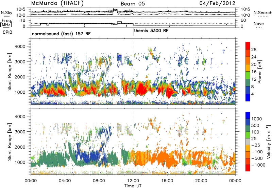
Task: Click the 'Nave' legend label
Action: (259, 24)
